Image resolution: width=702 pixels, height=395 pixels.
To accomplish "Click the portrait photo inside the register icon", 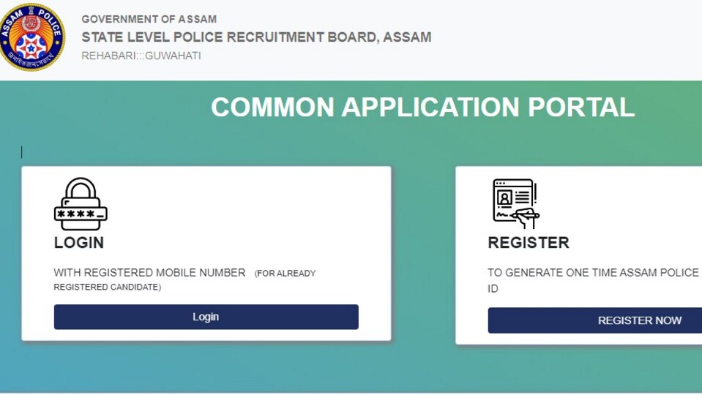I will [504, 197].
